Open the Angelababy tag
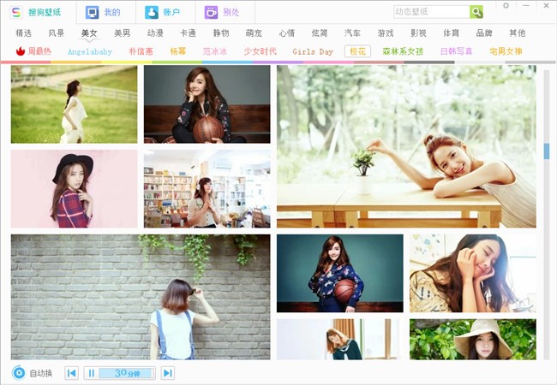The height and width of the screenshot is (385, 557). click(x=89, y=51)
